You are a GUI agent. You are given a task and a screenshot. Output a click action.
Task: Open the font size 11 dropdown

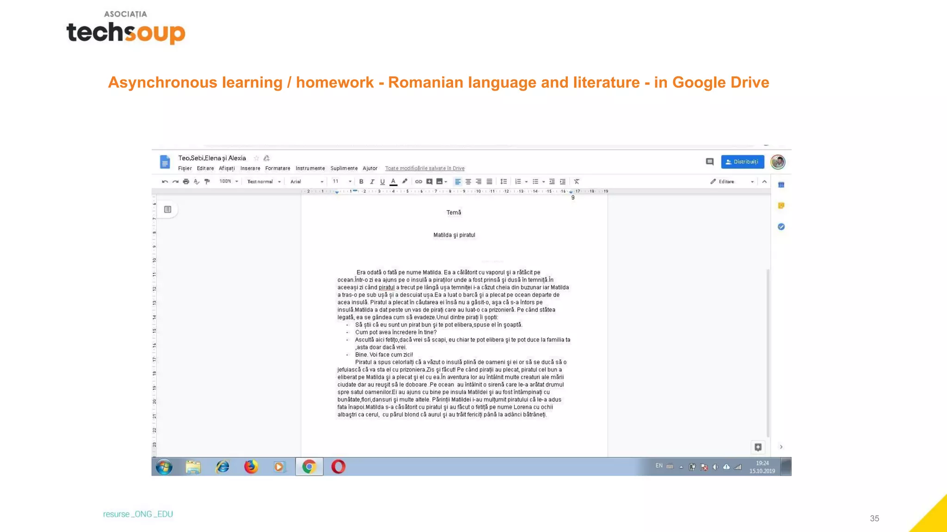[x=342, y=181]
